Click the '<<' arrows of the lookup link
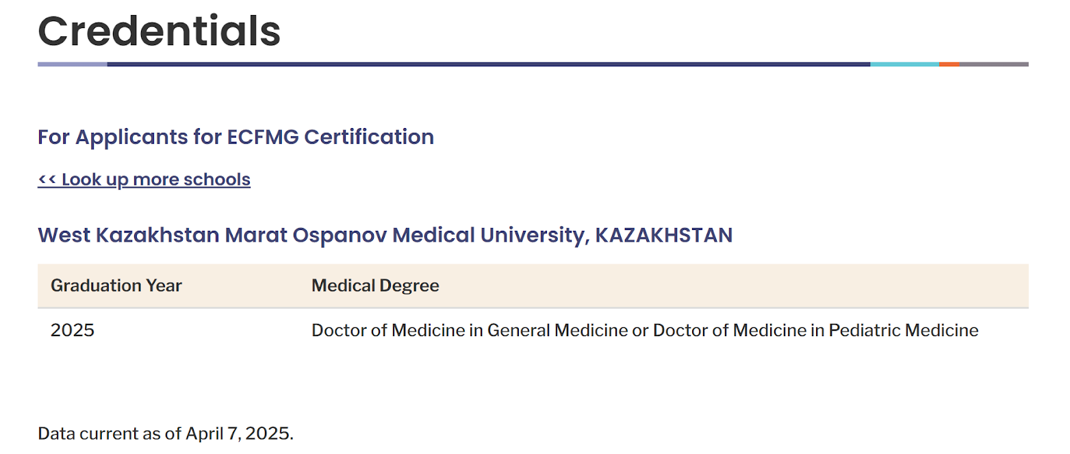1070x454 pixels. tap(47, 179)
